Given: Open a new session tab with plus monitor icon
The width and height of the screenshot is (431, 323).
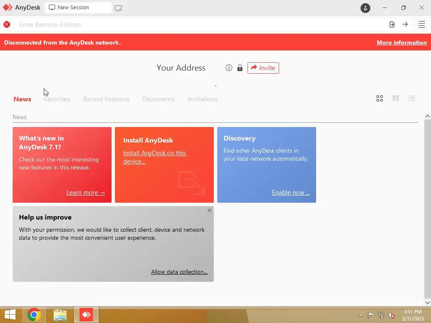Looking at the screenshot, I should point(118,8).
